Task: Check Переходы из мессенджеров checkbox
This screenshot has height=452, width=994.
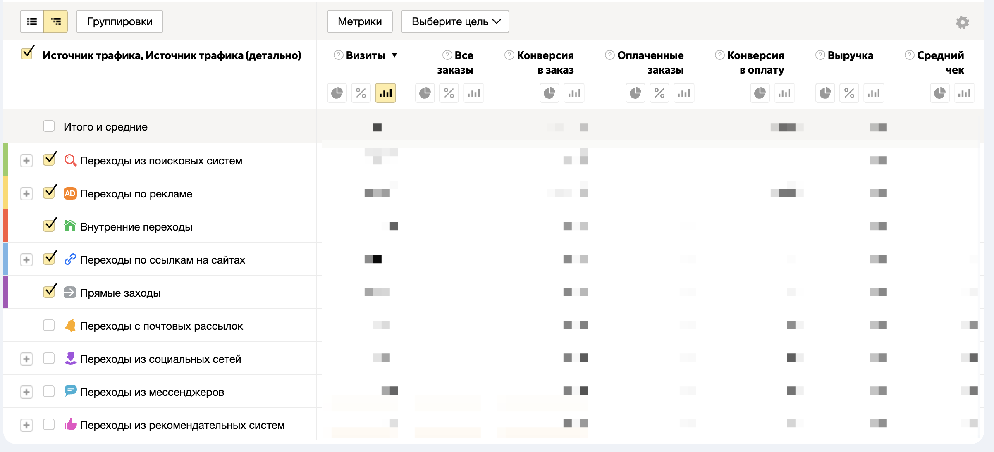Action: (49, 391)
